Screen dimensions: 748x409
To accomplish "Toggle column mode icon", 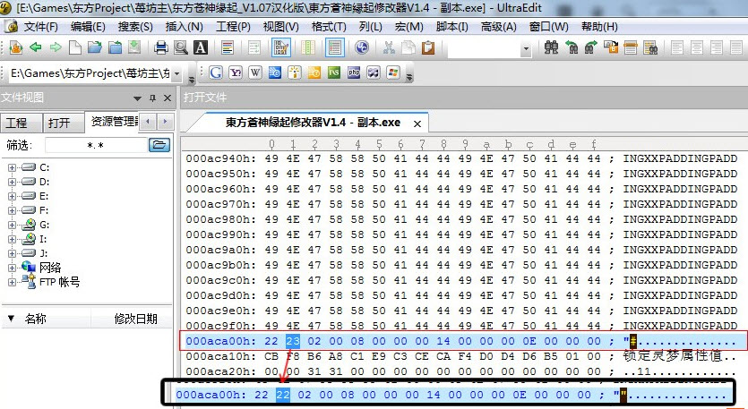I will click(x=308, y=47).
